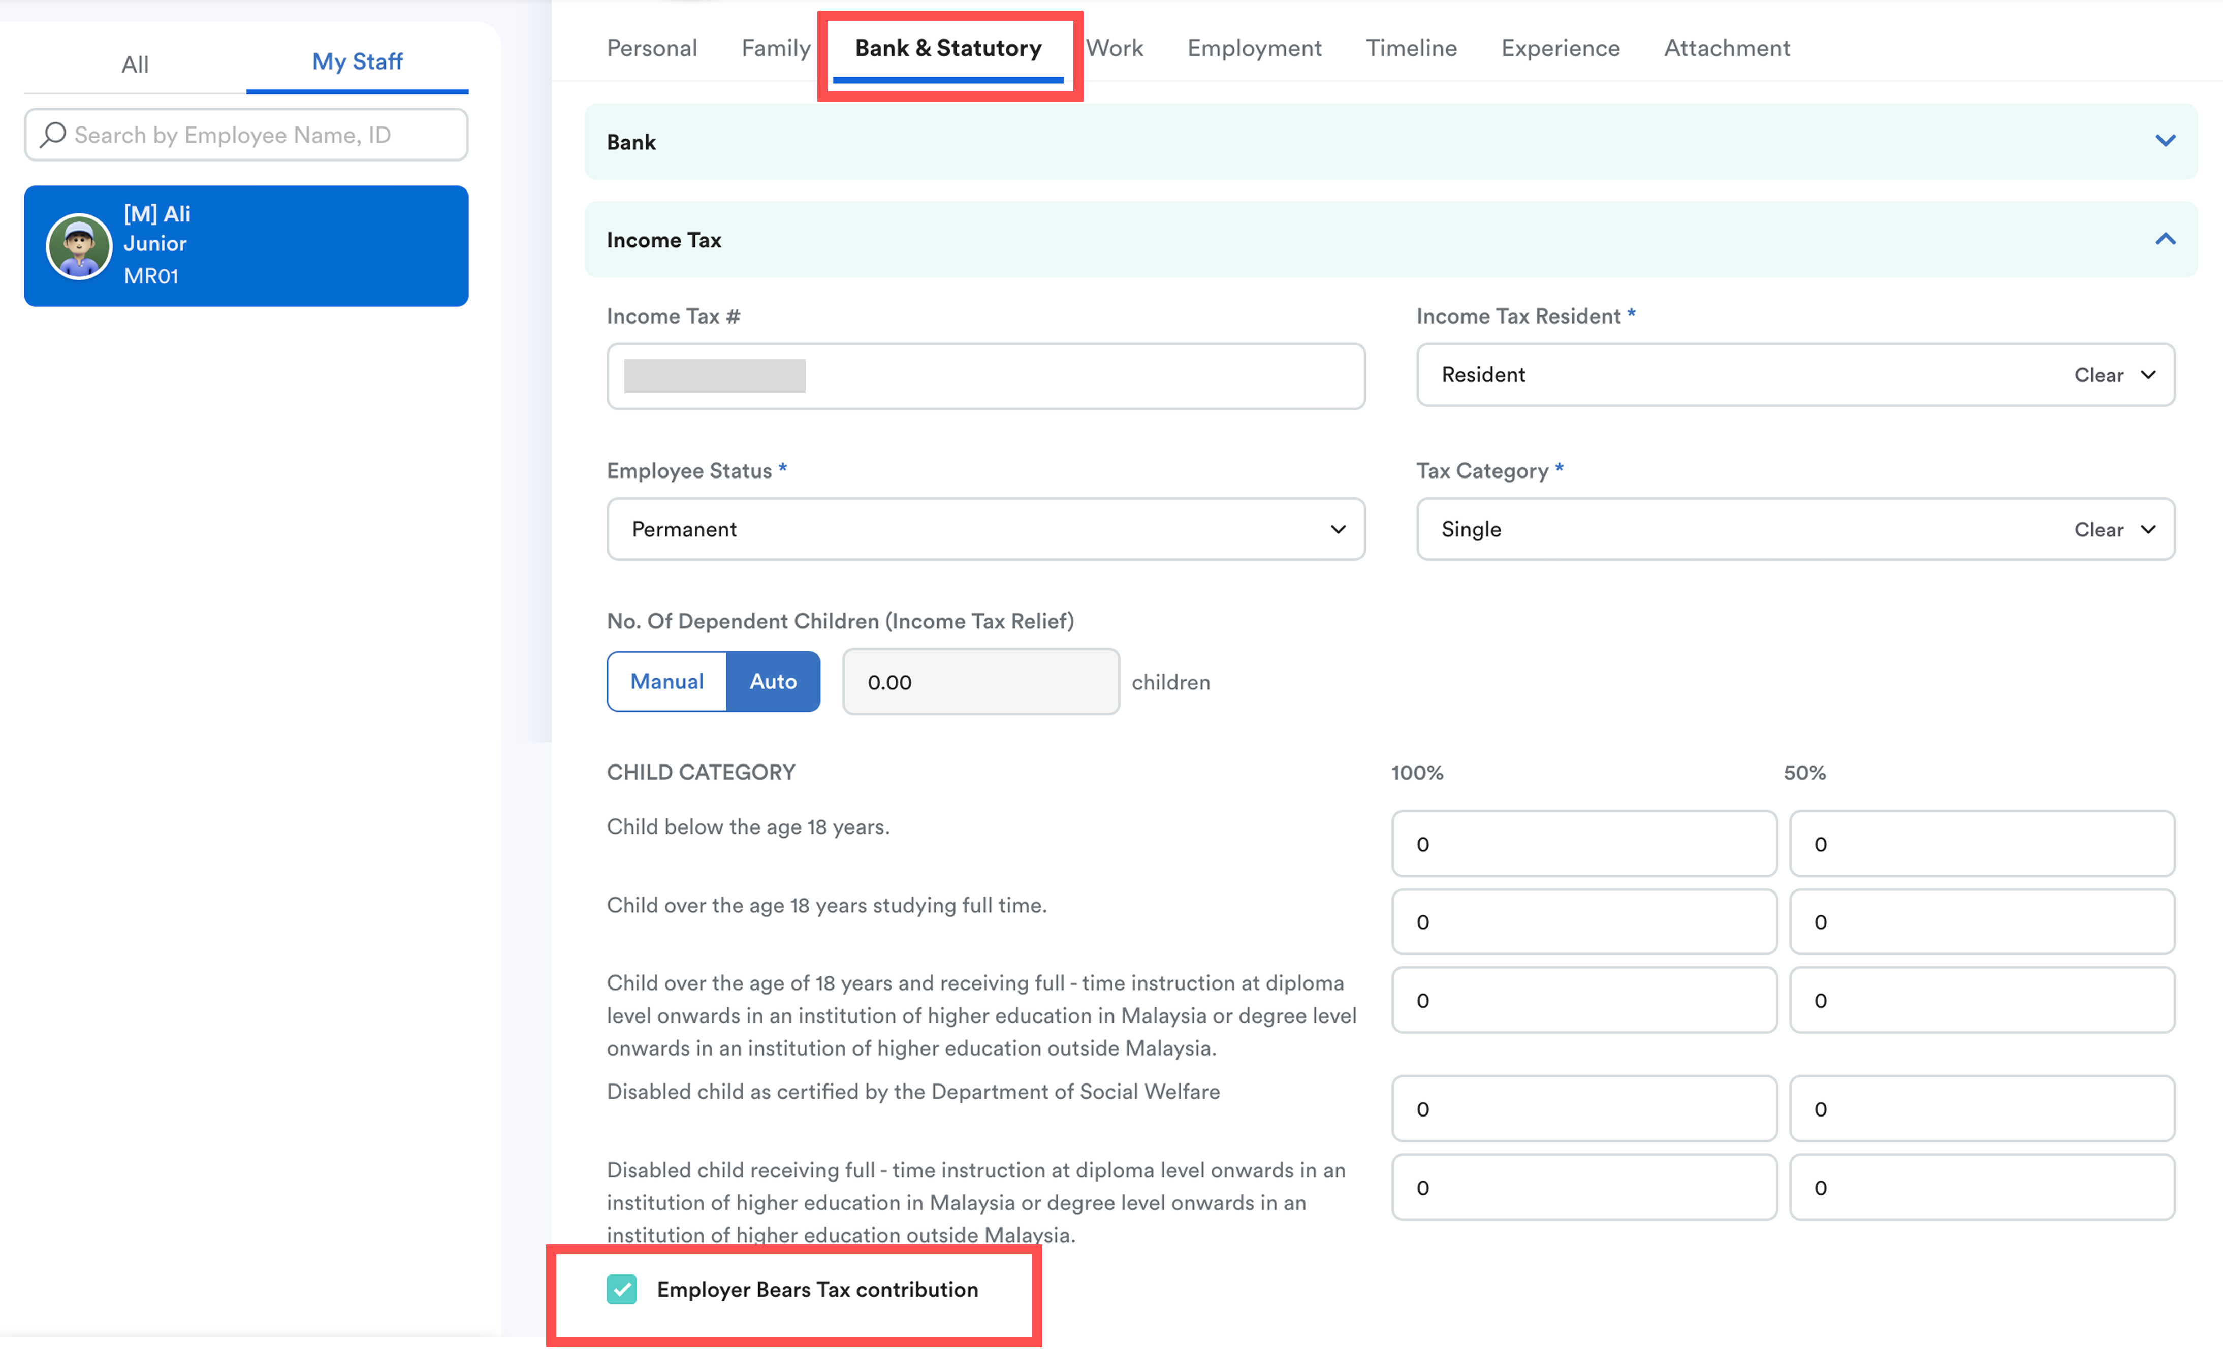Screen dimensions: 2226x1371
Task: Open the Employee Status dropdown
Action: point(987,529)
